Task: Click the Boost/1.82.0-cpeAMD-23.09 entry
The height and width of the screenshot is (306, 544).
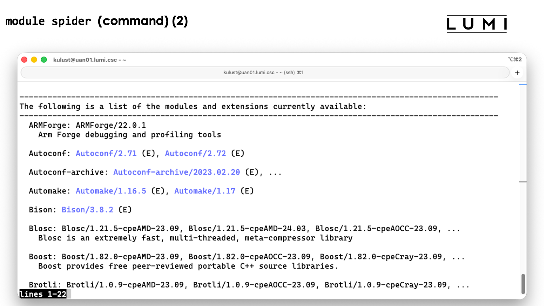Action: tap(120, 257)
